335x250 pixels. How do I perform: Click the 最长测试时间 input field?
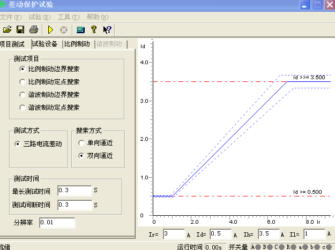click(75, 191)
